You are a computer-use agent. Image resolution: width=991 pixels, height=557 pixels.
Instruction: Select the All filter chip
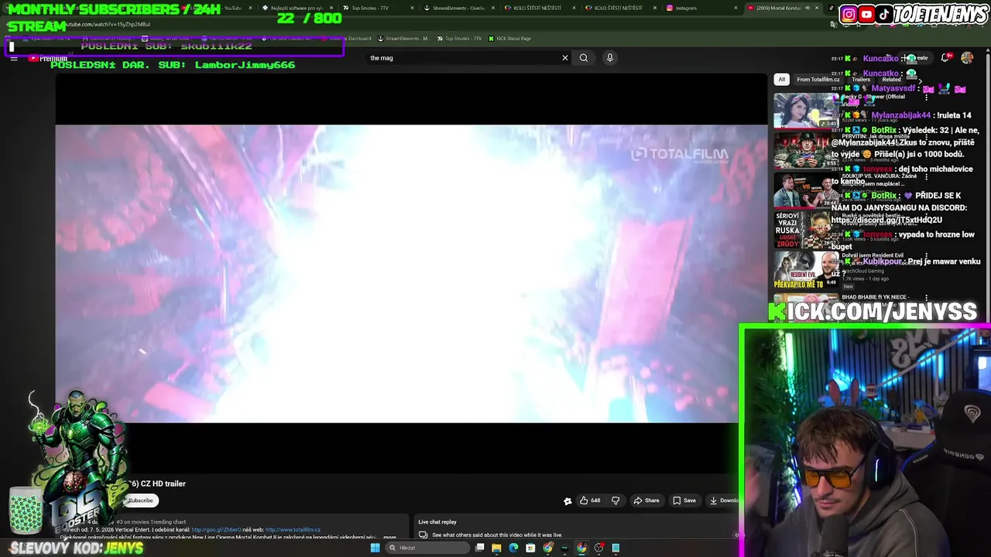781,79
